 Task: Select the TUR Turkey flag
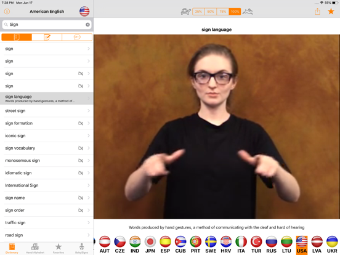[256, 245]
